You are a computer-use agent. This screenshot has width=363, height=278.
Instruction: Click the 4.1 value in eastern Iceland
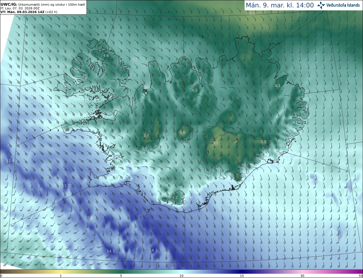click(x=277, y=86)
